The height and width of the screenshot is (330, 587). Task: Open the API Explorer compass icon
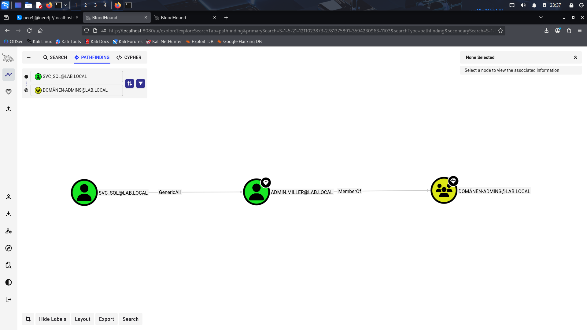point(8,248)
